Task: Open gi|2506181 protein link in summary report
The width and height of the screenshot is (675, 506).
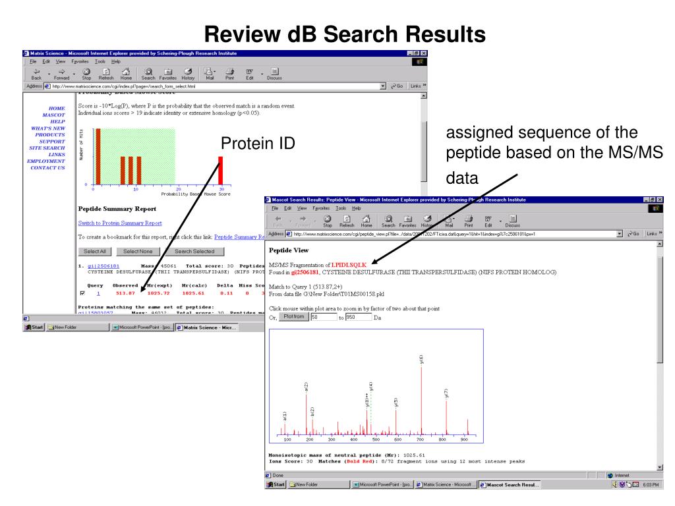Action: pos(103,266)
